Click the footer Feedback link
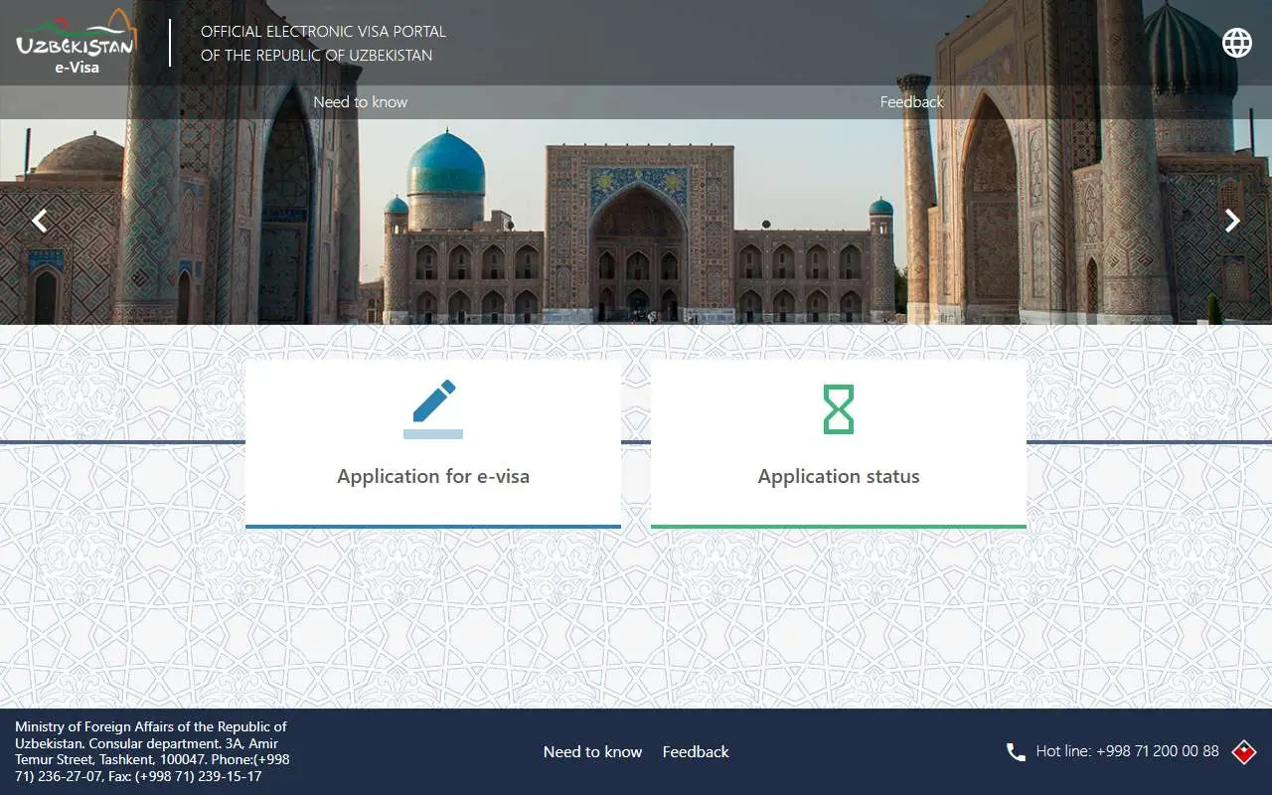The height and width of the screenshot is (795, 1272). 696,752
